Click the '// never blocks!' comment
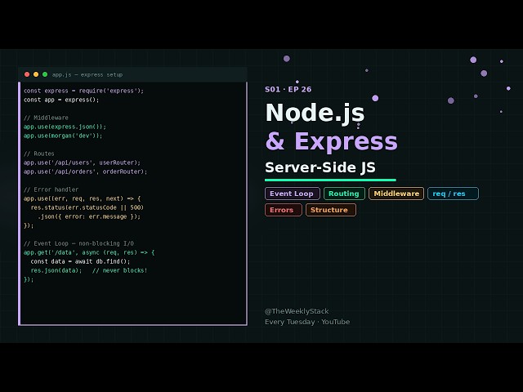This screenshot has height=392, width=523. (120, 270)
